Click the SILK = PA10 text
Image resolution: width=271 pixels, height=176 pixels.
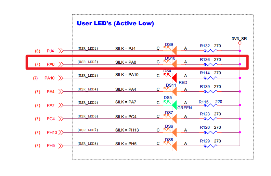click(127, 75)
